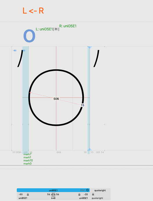Click the 506 measurement label

(56, 99)
